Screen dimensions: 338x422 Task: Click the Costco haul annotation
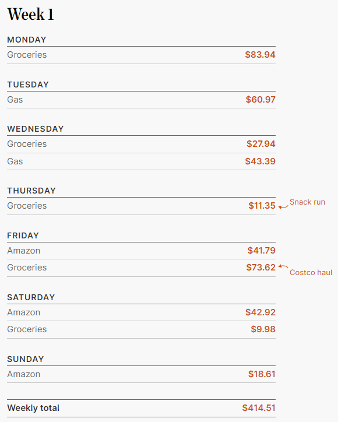coord(311,273)
